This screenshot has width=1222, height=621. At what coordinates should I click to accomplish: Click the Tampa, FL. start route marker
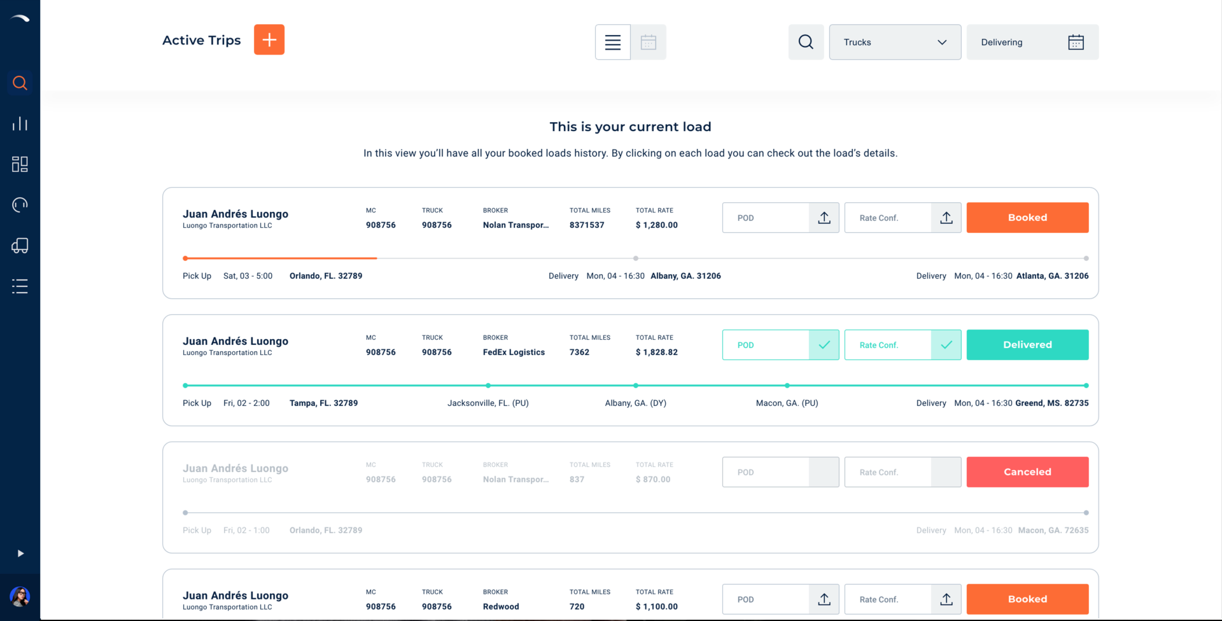185,386
